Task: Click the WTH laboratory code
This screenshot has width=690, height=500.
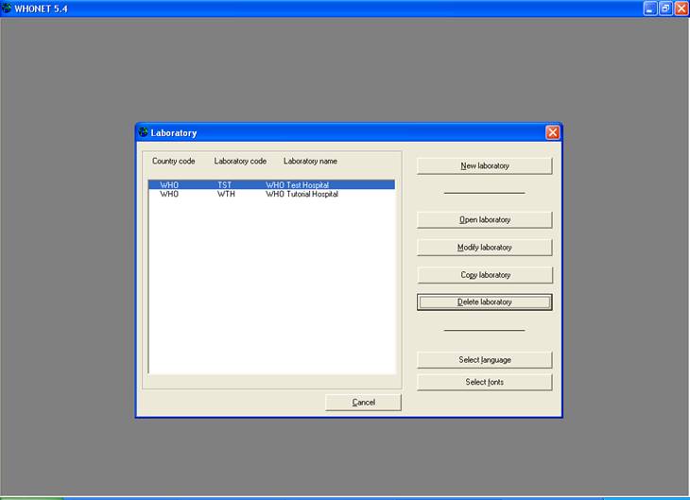Action: pyautogui.click(x=226, y=194)
